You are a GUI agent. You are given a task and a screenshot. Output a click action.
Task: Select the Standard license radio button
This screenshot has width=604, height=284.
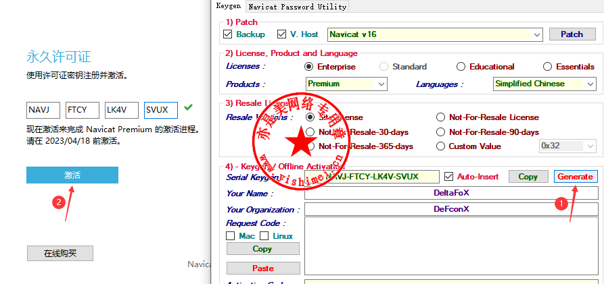pos(384,67)
